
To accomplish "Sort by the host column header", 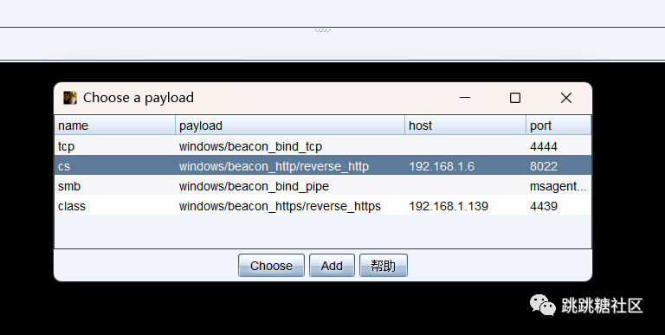I will [x=465, y=126].
